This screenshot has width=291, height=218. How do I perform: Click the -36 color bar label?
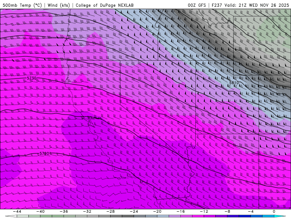[64, 211]
